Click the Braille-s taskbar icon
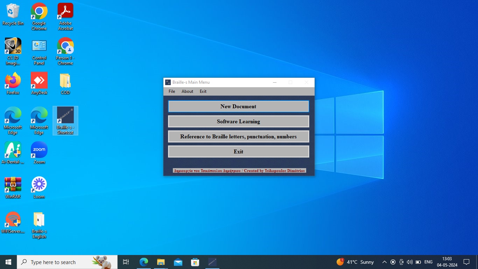478x269 pixels. 212,262
